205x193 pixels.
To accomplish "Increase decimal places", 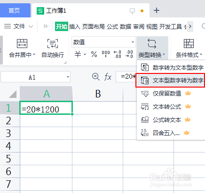I will coord(118,54).
